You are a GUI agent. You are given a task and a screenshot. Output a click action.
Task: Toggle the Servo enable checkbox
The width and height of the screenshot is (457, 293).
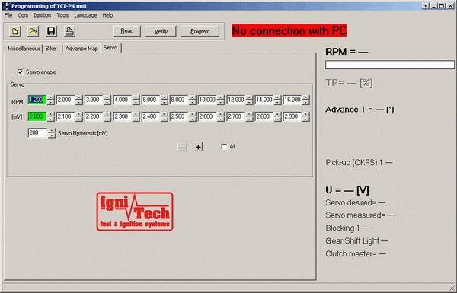click(x=20, y=72)
